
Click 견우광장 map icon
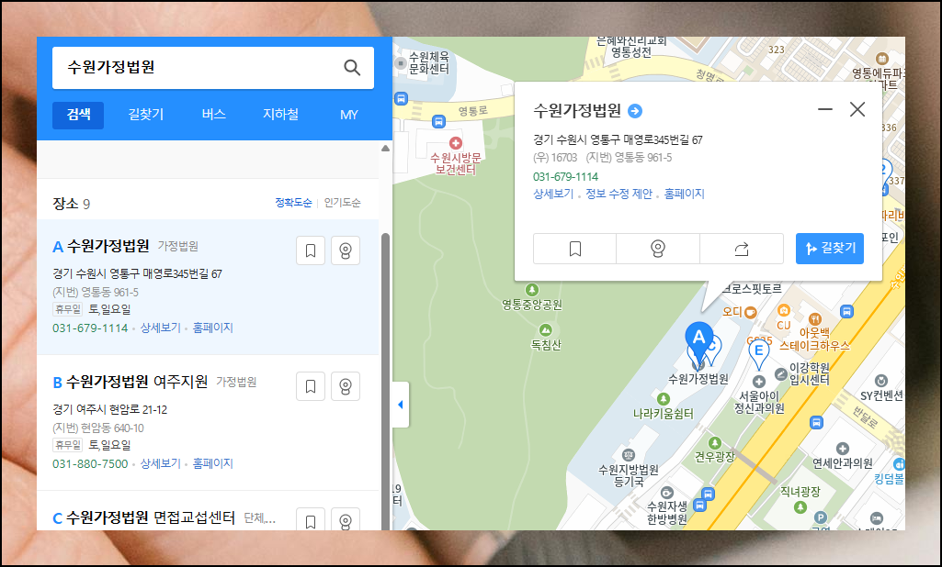point(714,443)
